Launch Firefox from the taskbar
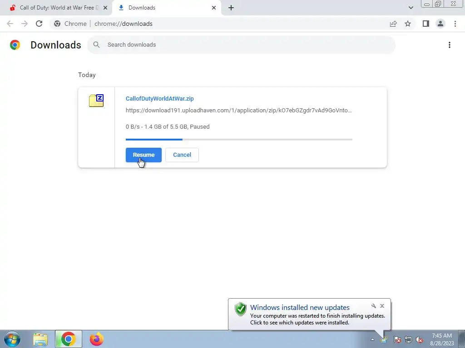465x348 pixels. click(97, 339)
